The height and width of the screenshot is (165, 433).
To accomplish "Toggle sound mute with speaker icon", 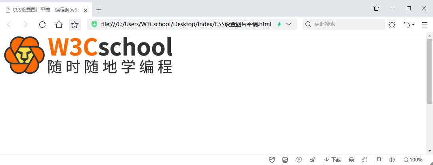I will [x=391, y=160].
